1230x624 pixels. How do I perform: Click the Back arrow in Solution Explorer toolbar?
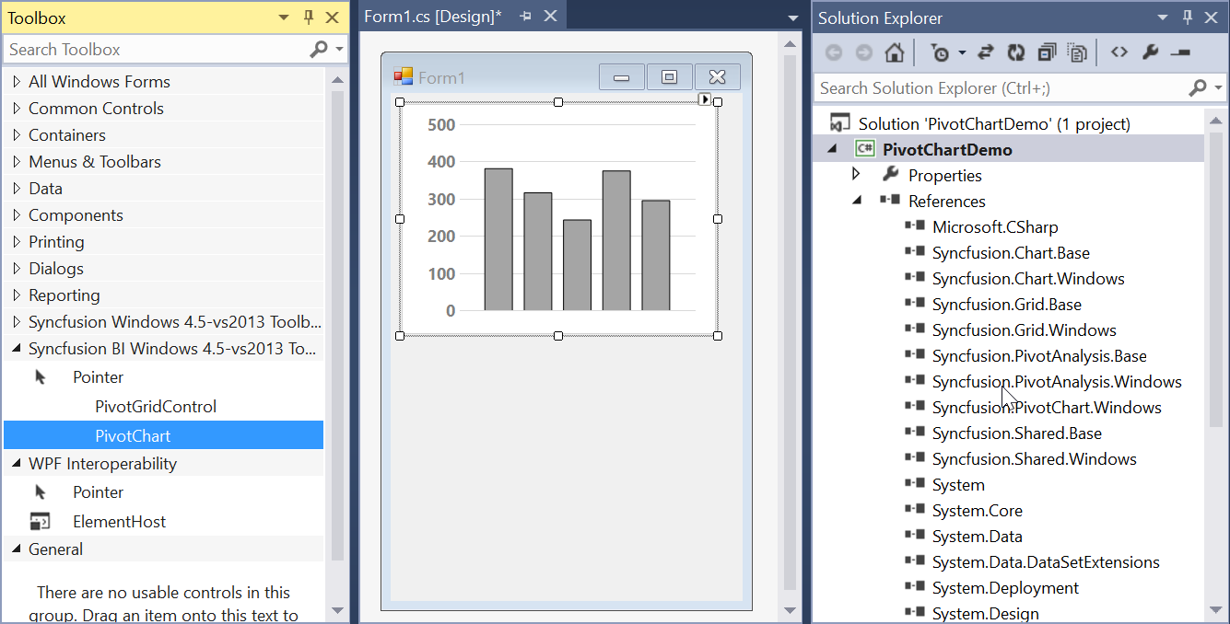[x=833, y=53]
